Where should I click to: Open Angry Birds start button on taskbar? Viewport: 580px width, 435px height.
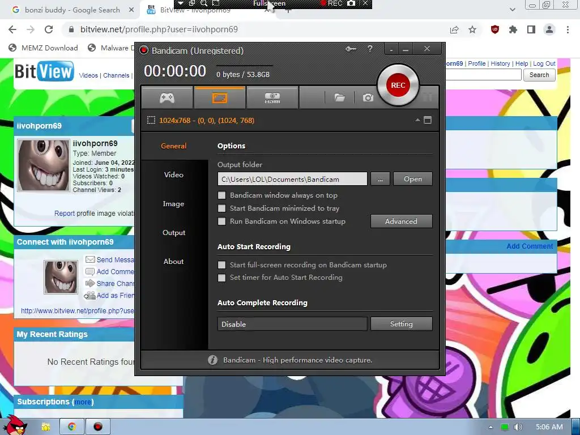(14, 426)
